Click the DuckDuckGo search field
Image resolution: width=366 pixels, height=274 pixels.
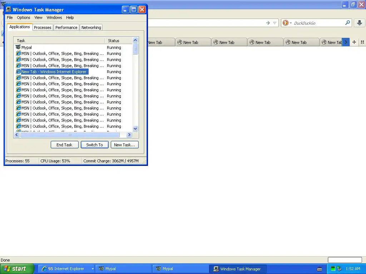318,23
